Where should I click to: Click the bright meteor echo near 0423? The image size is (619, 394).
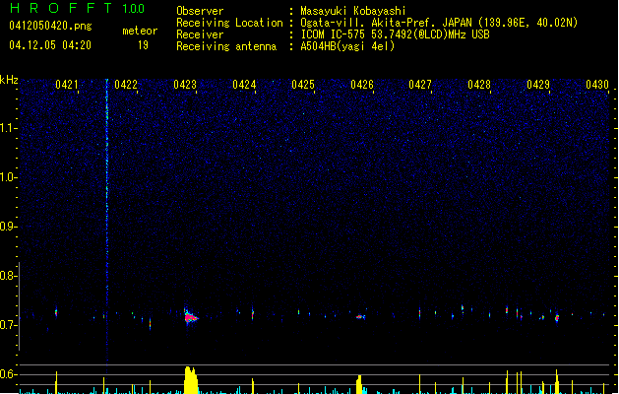tap(190, 317)
